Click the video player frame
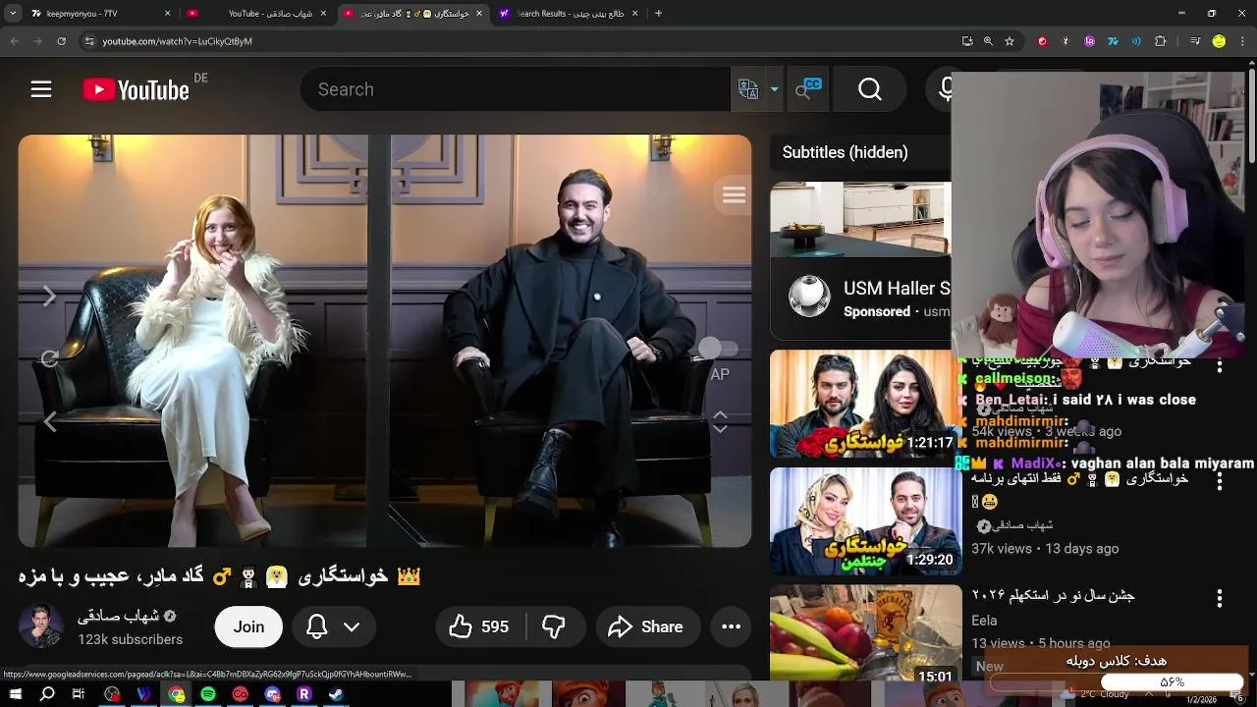This screenshot has width=1257, height=707. point(385,341)
